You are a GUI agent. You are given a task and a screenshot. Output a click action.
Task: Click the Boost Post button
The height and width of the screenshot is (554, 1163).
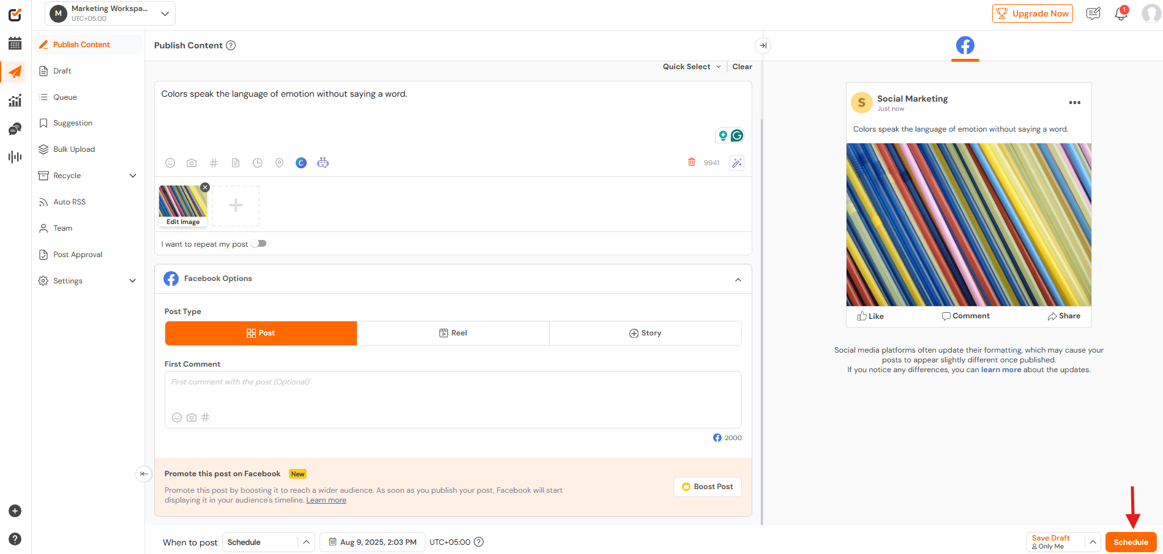(x=707, y=487)
